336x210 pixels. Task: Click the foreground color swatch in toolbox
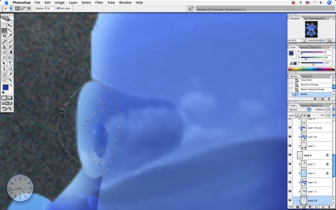coord(5,87)
